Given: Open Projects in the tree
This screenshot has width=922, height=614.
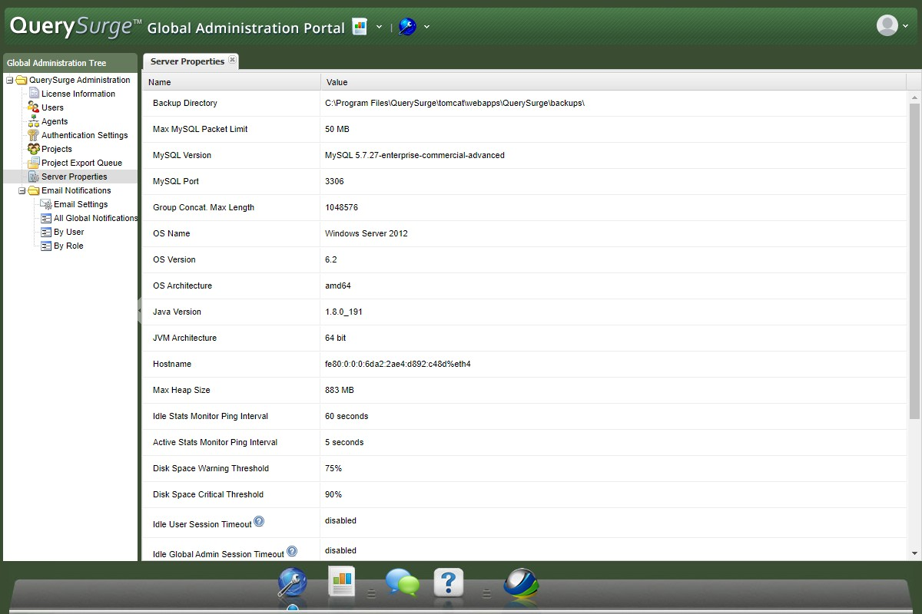Looking at the screenshot, I should (57, 149).
